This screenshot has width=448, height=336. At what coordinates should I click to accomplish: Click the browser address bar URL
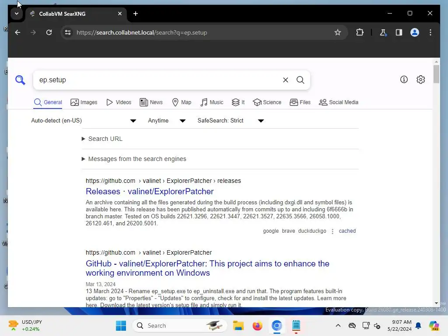[x=142, y=32]
